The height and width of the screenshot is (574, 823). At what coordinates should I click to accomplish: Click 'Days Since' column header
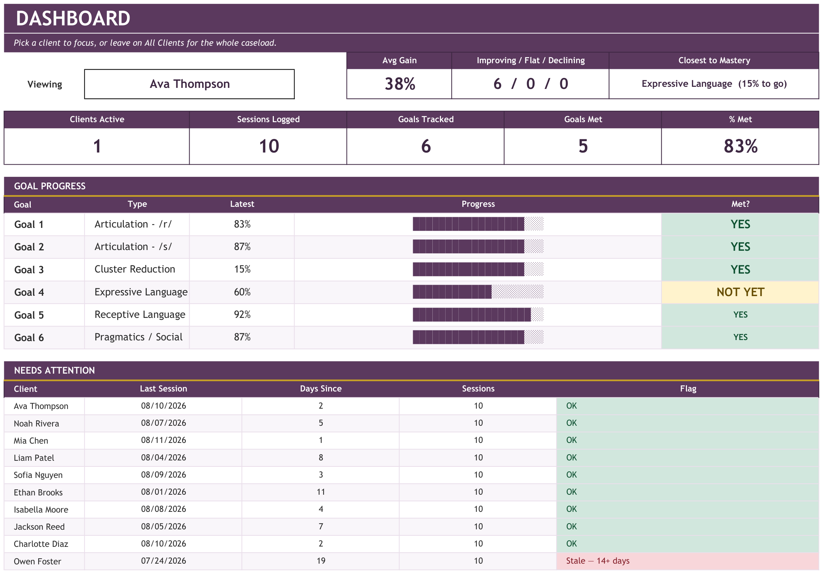pyautogui.click(x=321, y=389)
